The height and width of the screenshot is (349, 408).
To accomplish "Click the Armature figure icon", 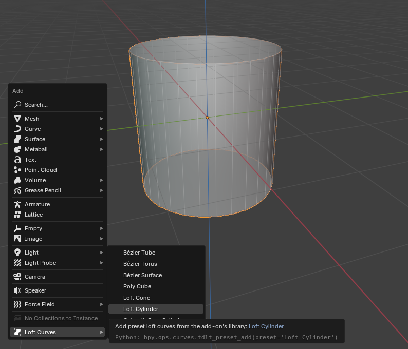I will (x=17, y=204).
